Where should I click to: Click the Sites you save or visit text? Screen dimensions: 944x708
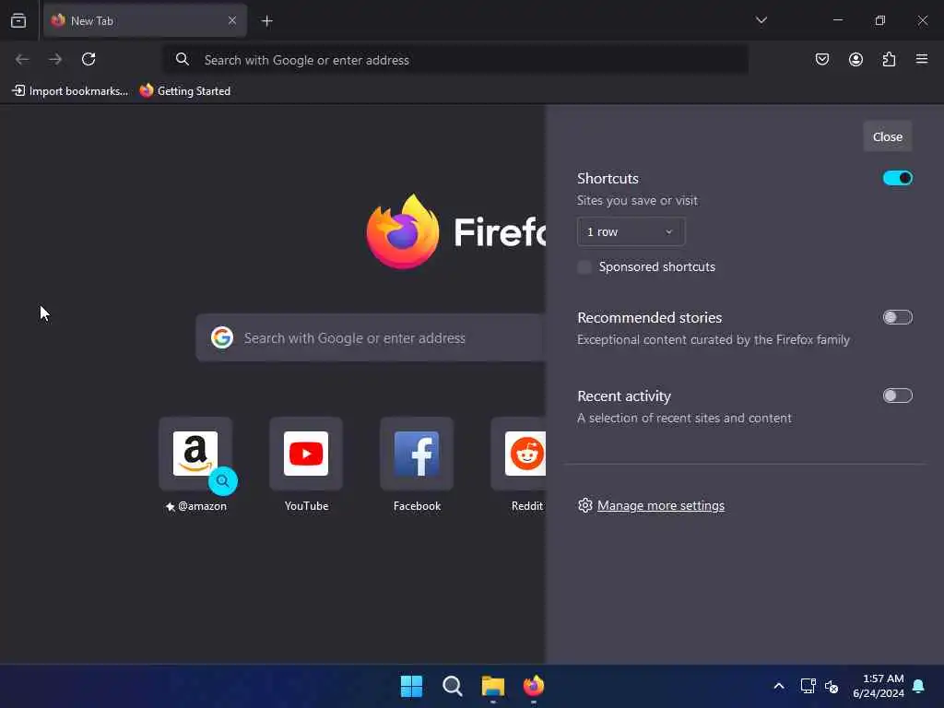pos(637,200)
